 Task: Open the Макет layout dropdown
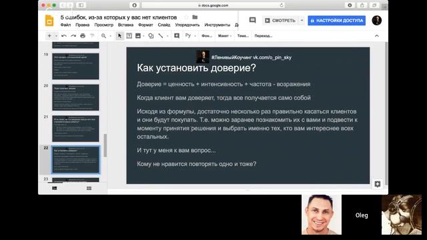coord(225,36)
